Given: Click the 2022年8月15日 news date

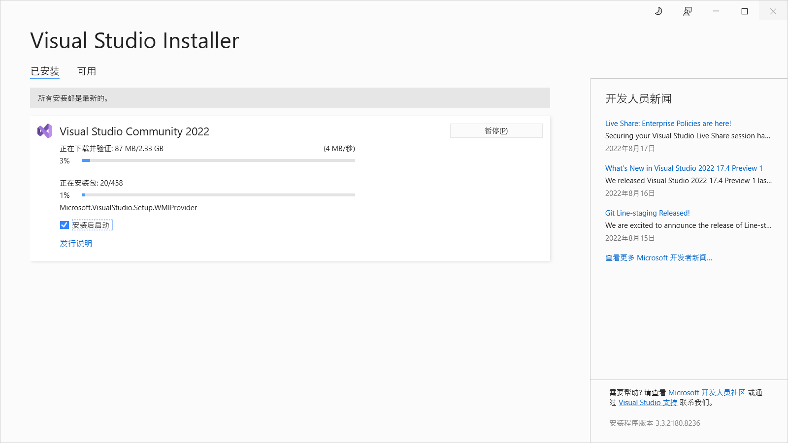Looking at the screenshot, I should coord(630,238).
